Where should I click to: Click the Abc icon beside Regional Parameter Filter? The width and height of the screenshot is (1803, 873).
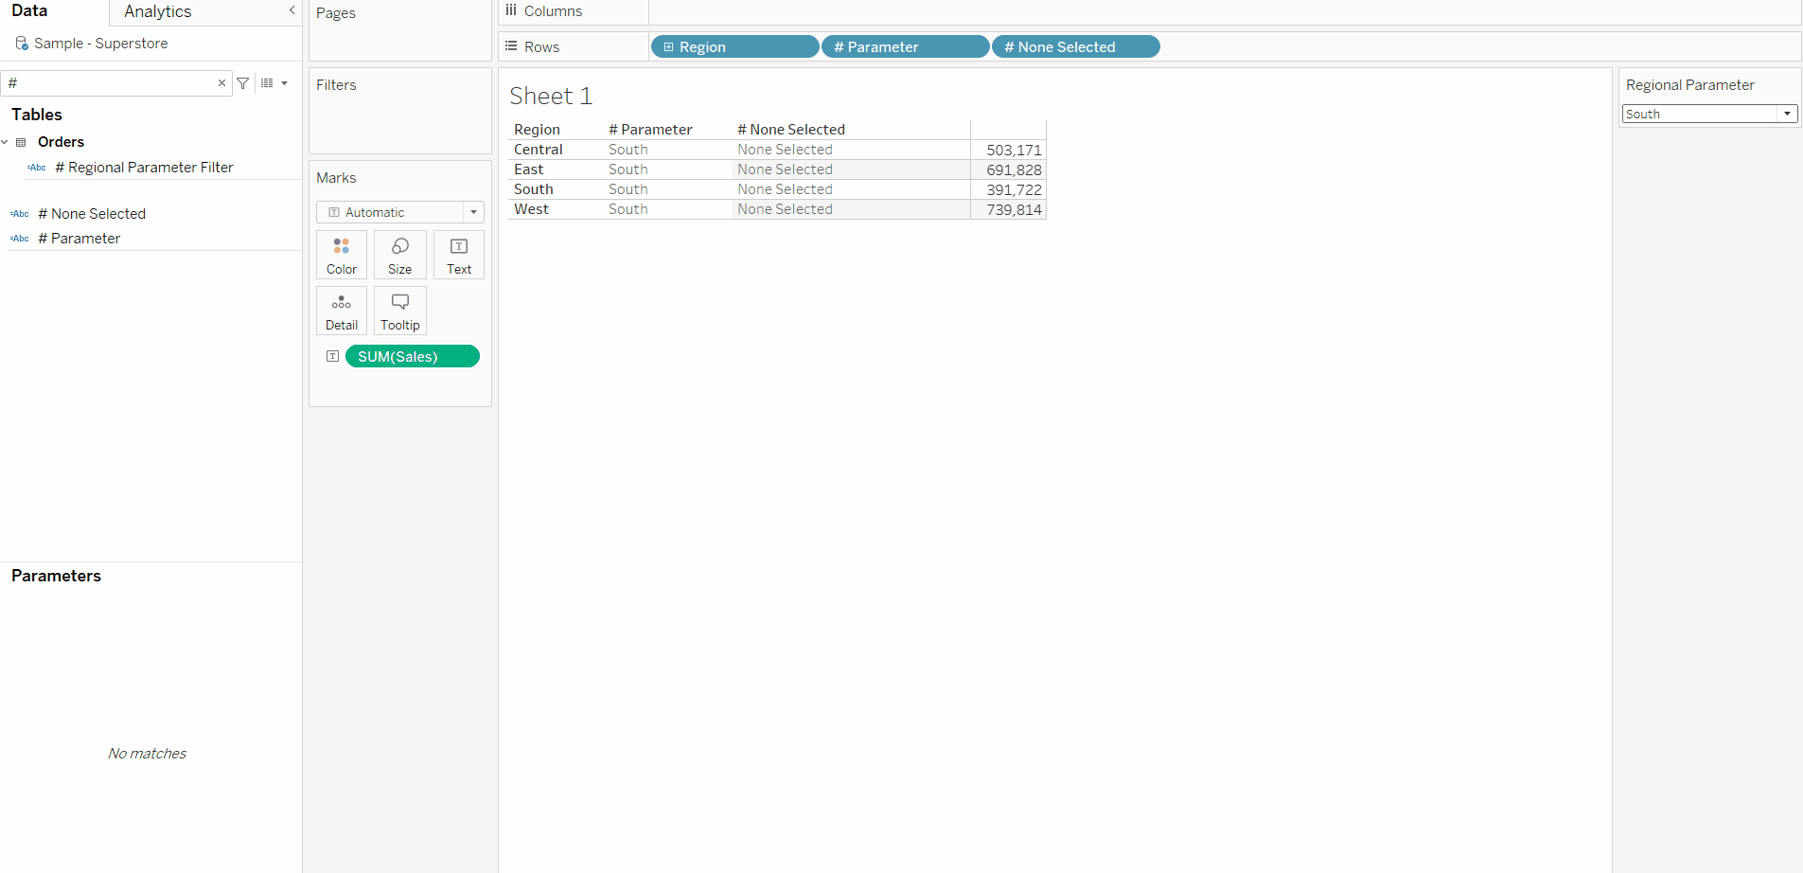(36, 168)
